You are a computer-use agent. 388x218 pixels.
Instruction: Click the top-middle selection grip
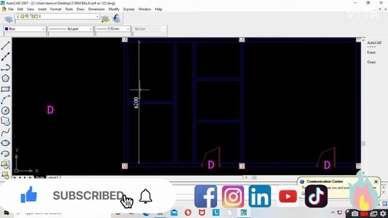242,40
